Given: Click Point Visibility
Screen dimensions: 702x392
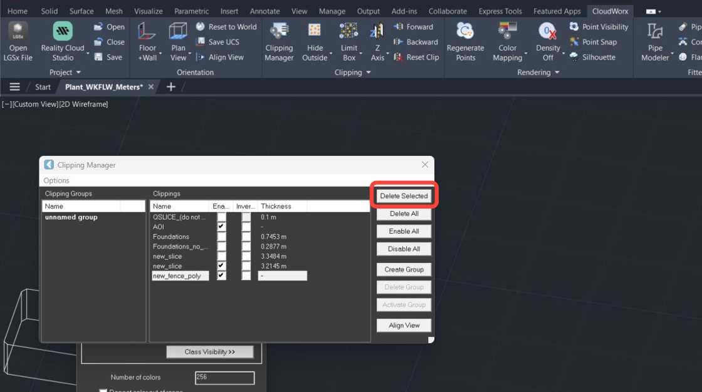Looking at the screenshot, I should click(599, 27).
